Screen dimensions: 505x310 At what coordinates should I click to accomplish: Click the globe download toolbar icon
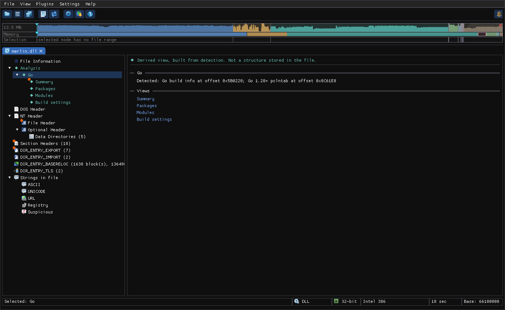[79, 14]
